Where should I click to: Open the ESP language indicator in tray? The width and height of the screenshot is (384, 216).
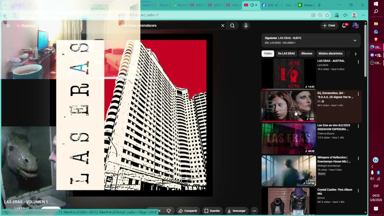[376, 186]
